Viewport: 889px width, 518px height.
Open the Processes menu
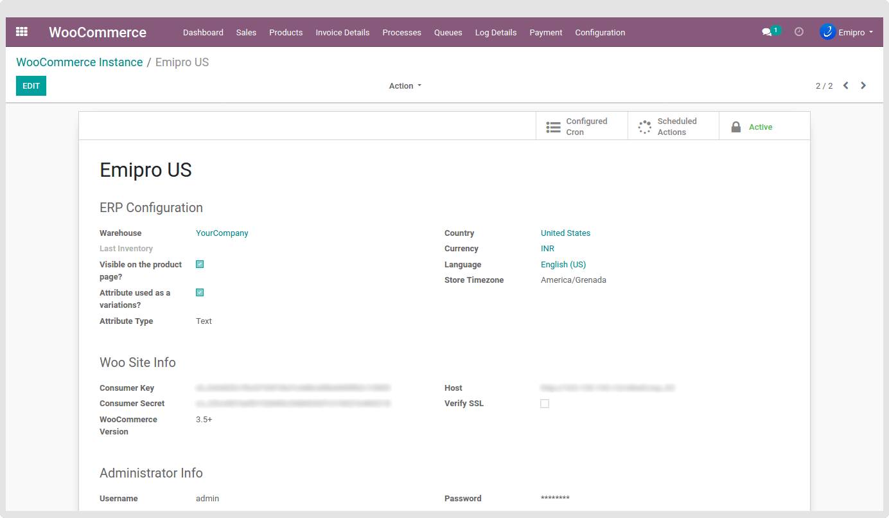point(401,32)
